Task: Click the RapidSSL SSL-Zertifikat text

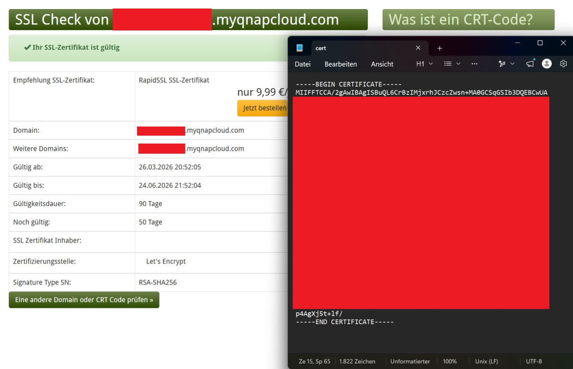Action: [x=174, y=80]
